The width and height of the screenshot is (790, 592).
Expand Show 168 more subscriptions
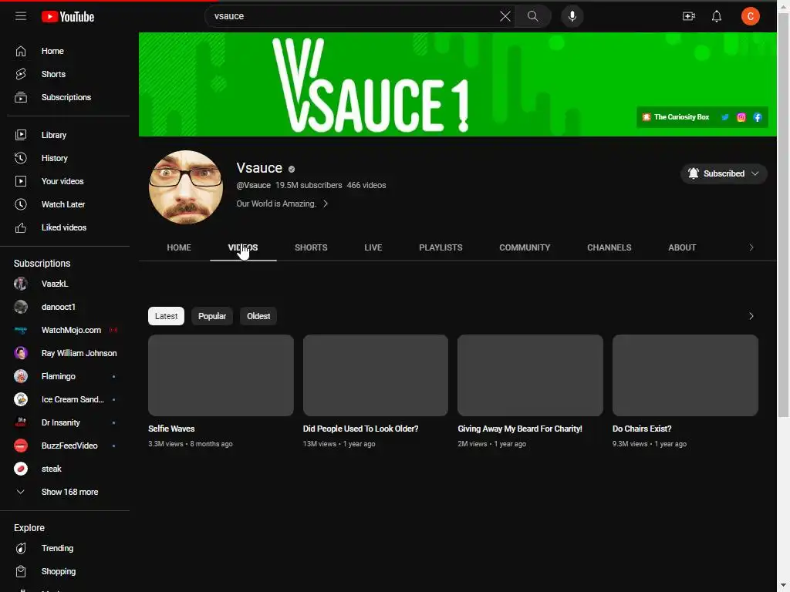[x=69, y=492]
